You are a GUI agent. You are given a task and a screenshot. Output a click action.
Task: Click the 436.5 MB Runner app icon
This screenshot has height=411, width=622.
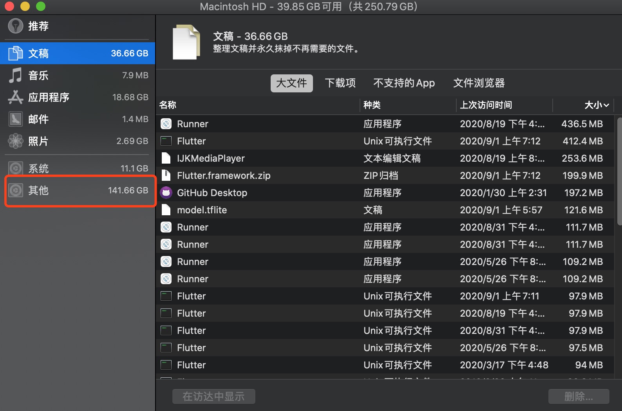point(166,124)
